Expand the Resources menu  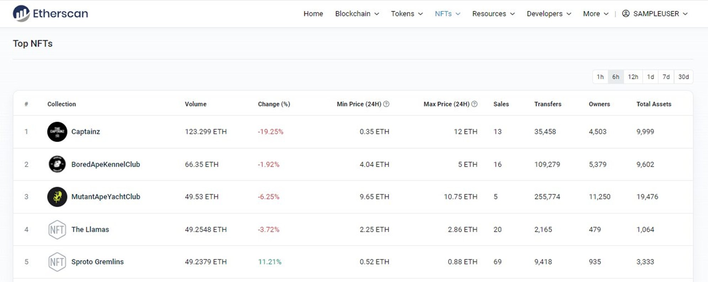[493, 14]
